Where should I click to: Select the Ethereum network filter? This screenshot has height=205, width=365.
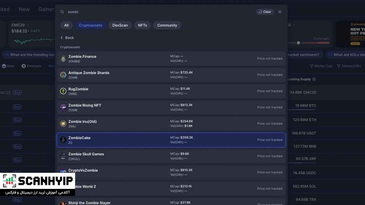(x=31, y=66)
